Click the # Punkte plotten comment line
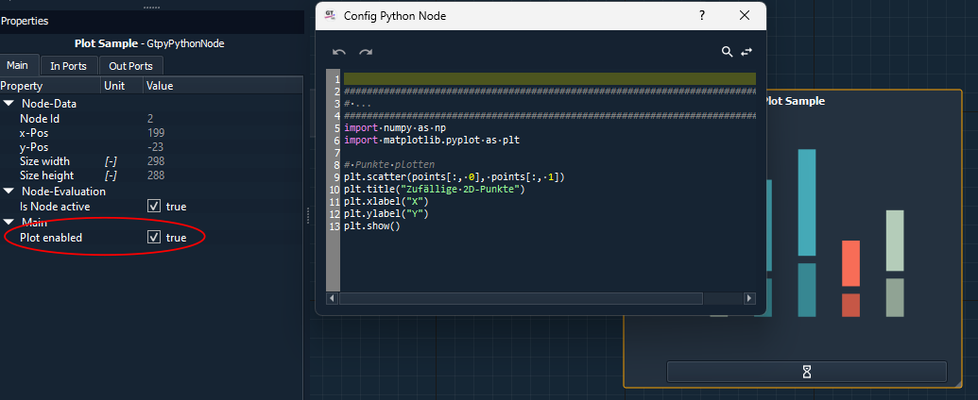Image resolution: width=978 pixels, height=400 pixels. (389, 164)
